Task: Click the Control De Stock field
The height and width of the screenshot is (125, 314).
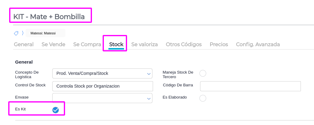Action: [102, 86]
